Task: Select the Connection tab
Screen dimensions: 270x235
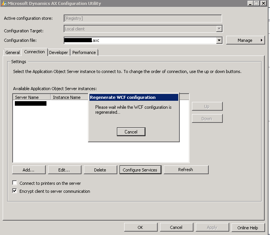Action: point(34,52)
